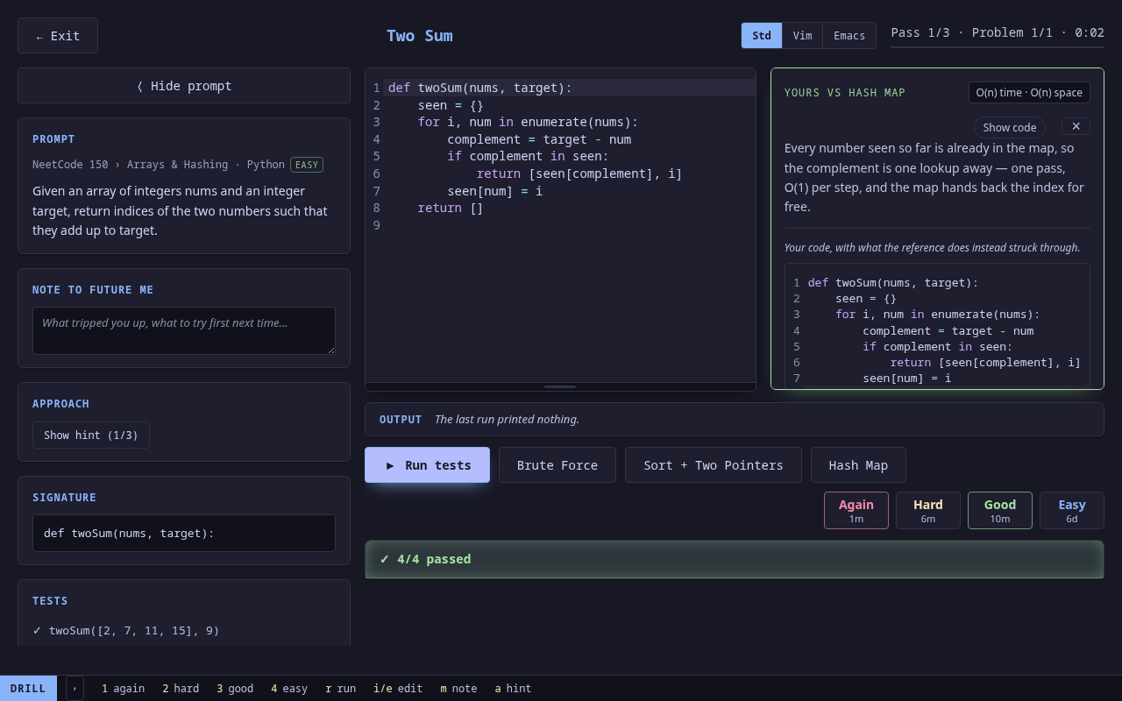This screenshot has width=1122, height=701.
Task: Click the "4 easy" shortcut hint
Action: point(289,689)
